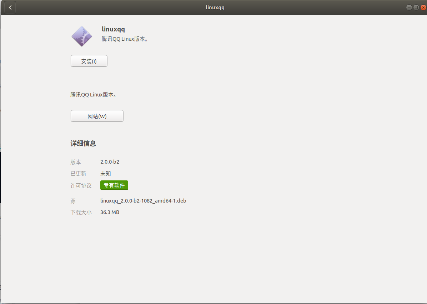Click the version value 2.0.0-b2

pos(110,162)
